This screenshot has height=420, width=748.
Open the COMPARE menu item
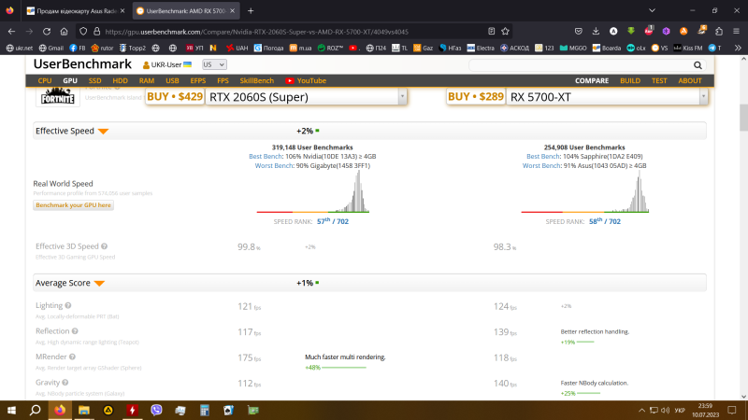pos(591,81)
